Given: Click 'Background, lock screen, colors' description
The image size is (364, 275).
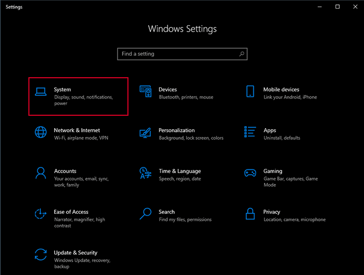Looking at the screenshot, I should click(x=191, y=138).
